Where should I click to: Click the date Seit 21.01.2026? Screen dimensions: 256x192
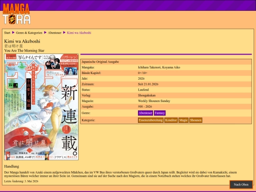(x=148, y=84)
